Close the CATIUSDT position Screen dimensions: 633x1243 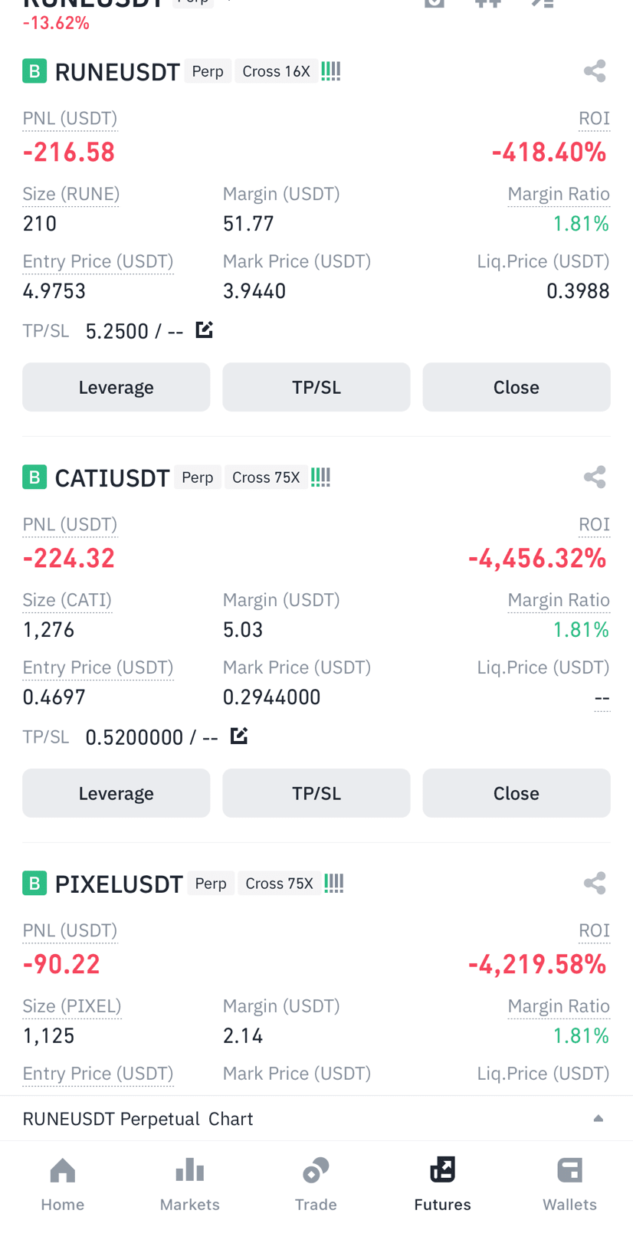[517, 793]
